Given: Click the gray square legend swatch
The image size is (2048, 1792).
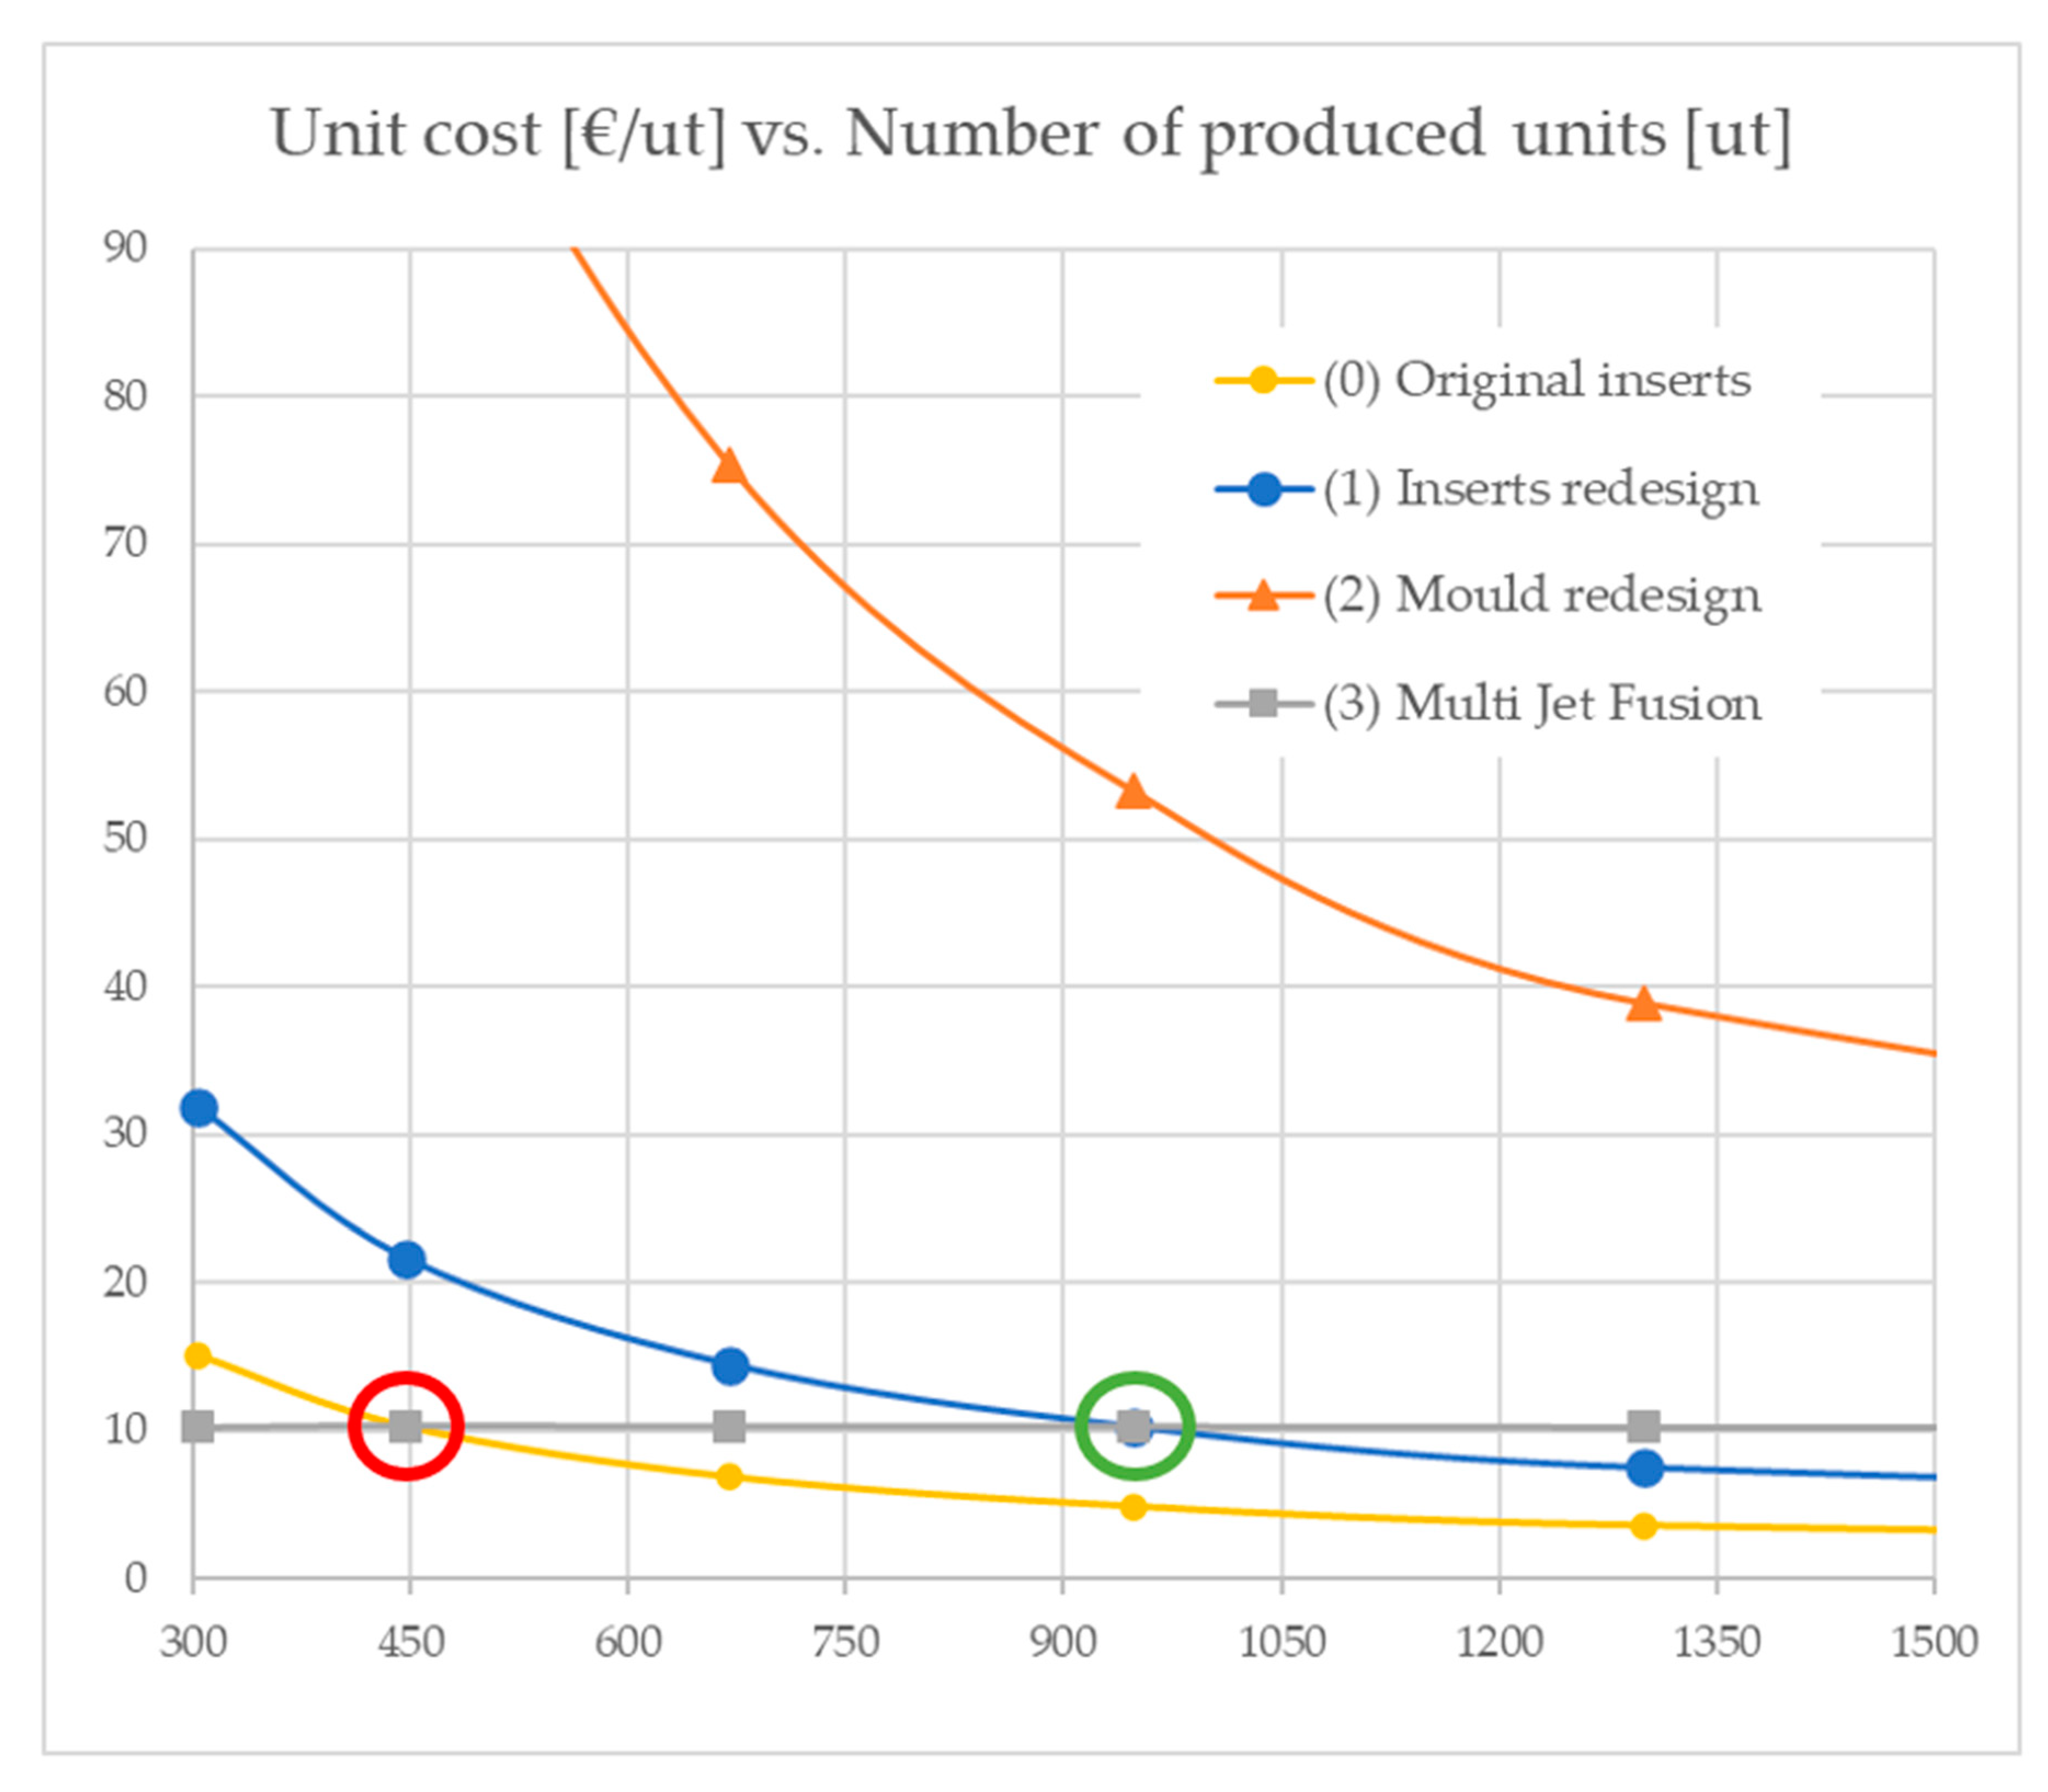Looking at the screenshot, I should point(1264,704).
